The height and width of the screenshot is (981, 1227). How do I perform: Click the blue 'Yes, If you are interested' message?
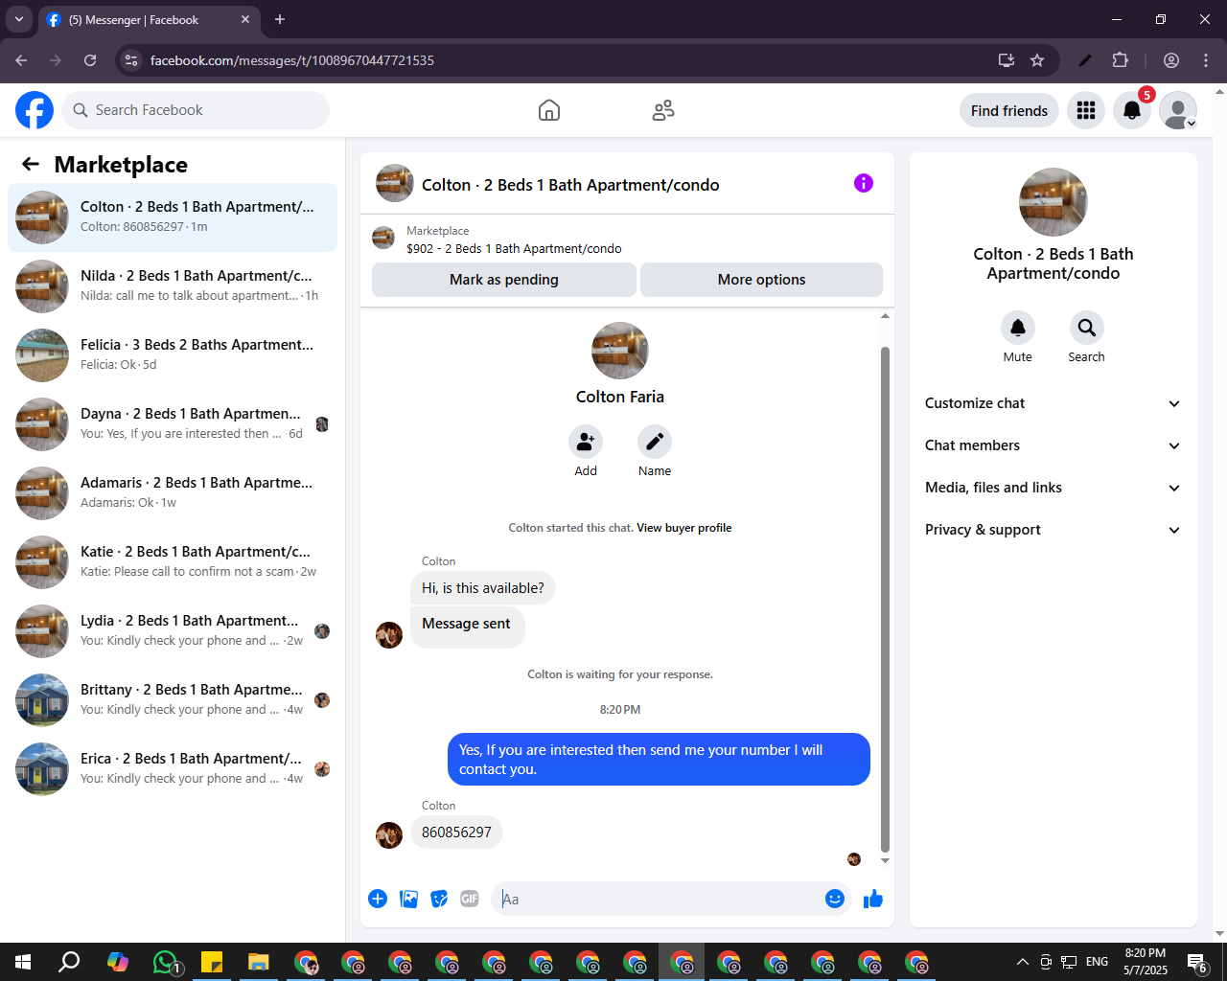pyautogui.click(x=659, y=760)
